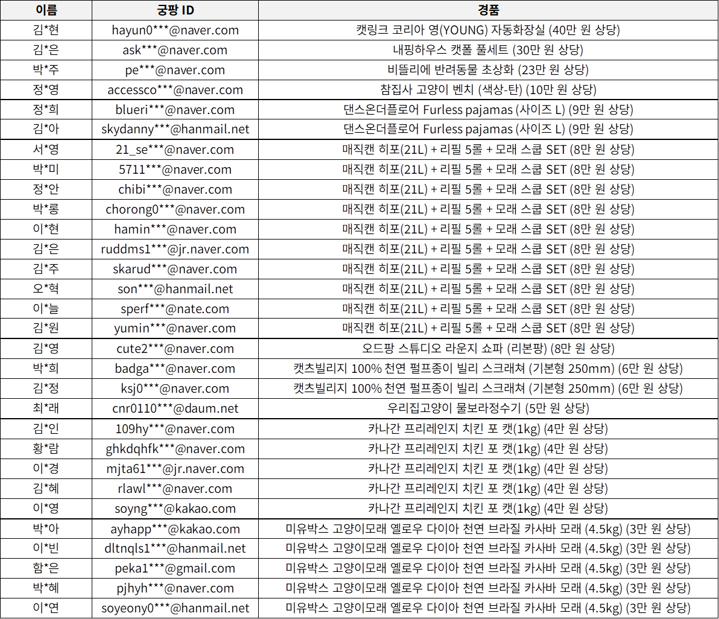
Task: Select the soyng***@kakao.com ID cell
Action: (x=175, y=509)
